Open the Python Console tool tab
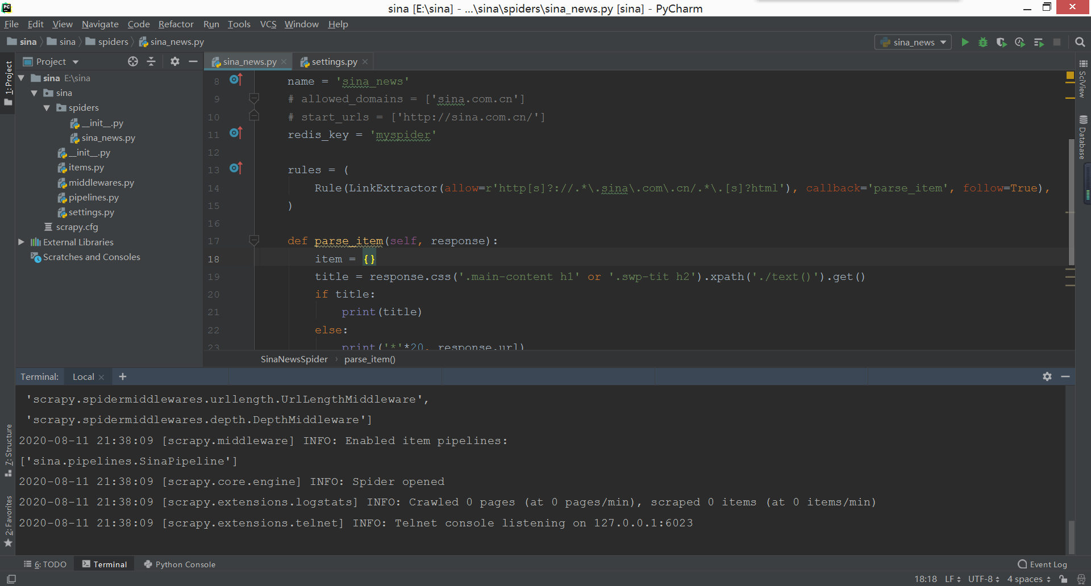The height and width of the screenshot is (586, 1091). 180,564
